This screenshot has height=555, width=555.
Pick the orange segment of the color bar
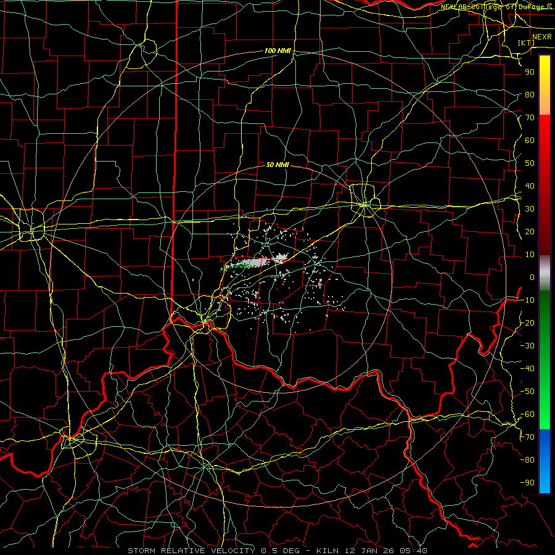[x=545, y=105]
